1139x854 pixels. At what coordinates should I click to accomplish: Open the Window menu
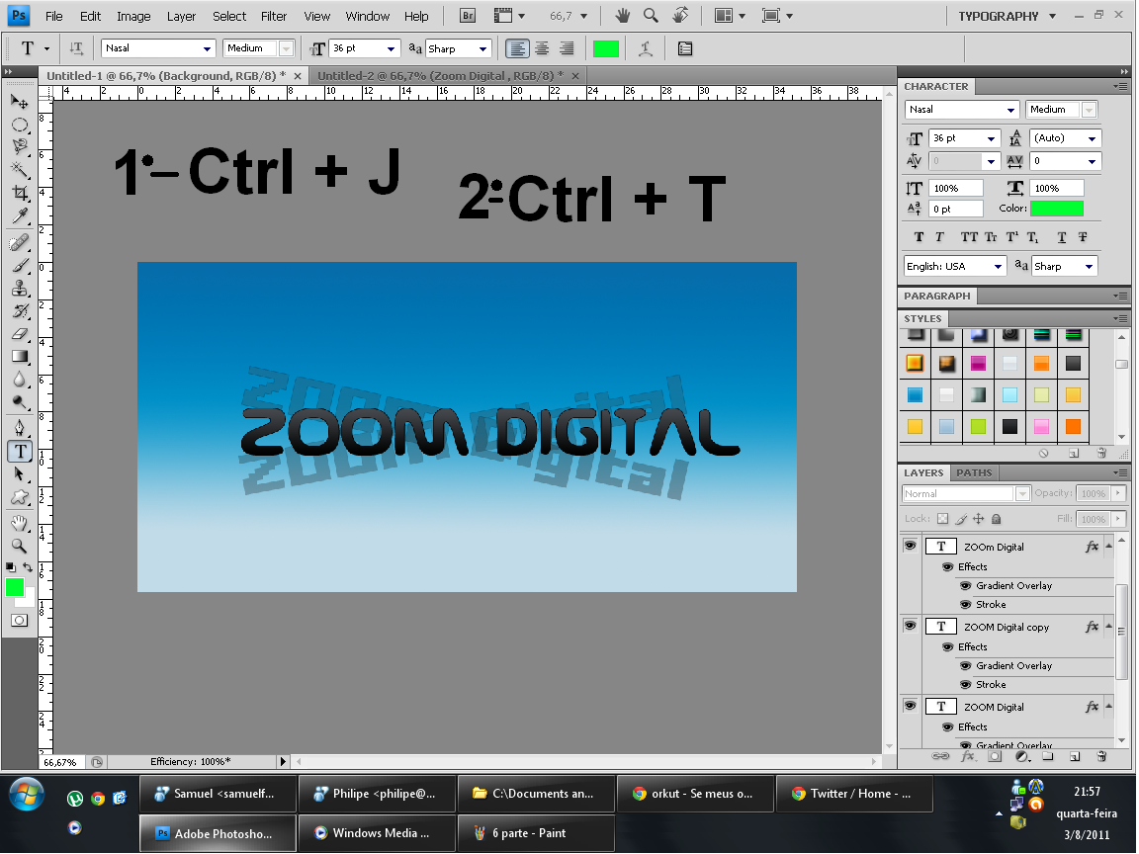click(367, 16)
